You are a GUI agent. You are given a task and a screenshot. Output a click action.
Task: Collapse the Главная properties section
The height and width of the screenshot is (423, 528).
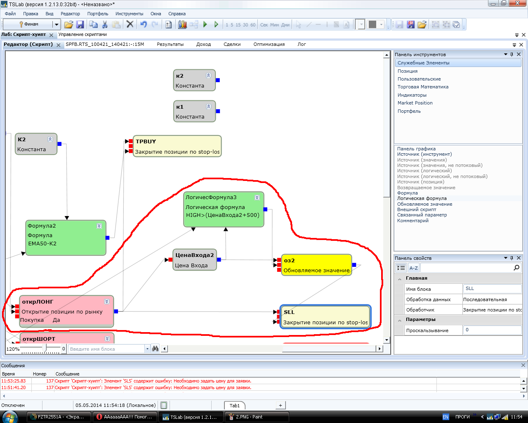tap(400, 279)
